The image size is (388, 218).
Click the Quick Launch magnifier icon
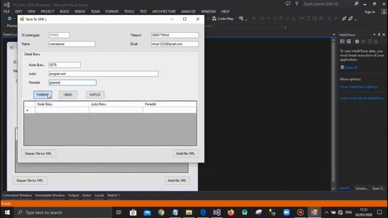click(356, 4)
